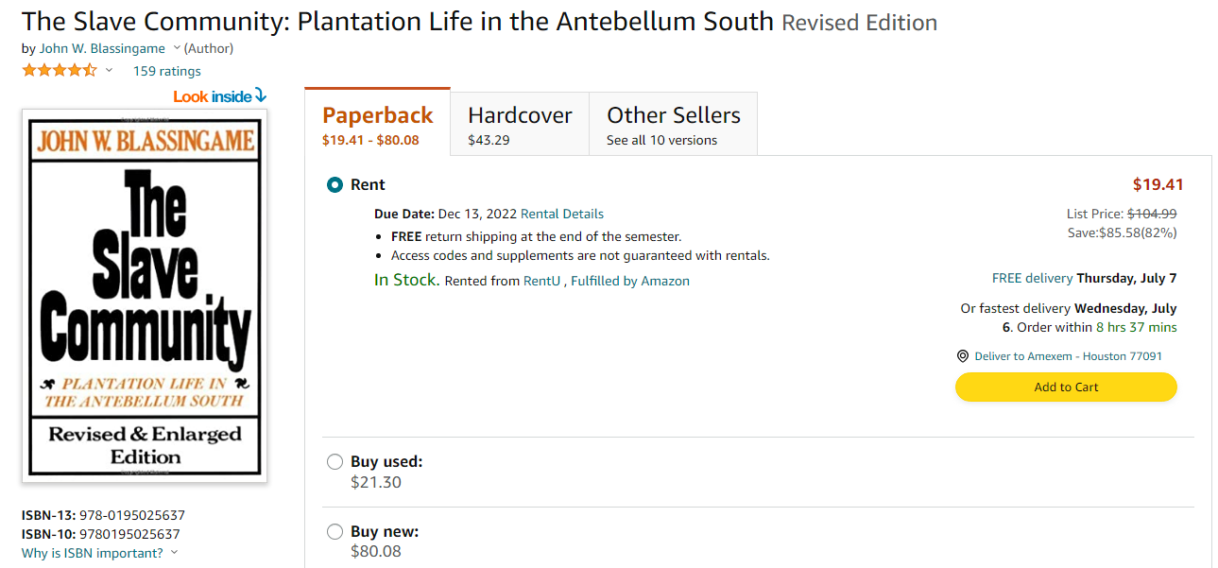Select the Rent radio option

(x=335, y=185)
